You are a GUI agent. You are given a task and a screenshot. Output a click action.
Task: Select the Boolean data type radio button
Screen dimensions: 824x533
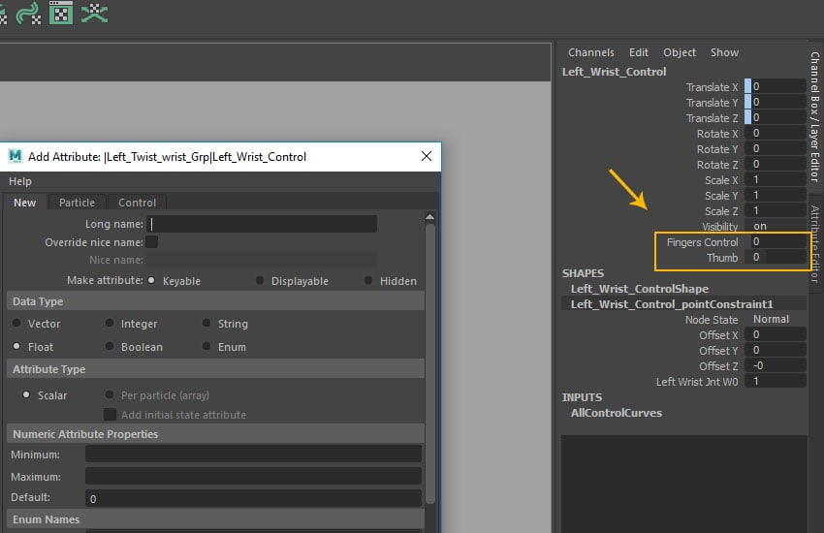pyautogui.click(x=110, y=347)
